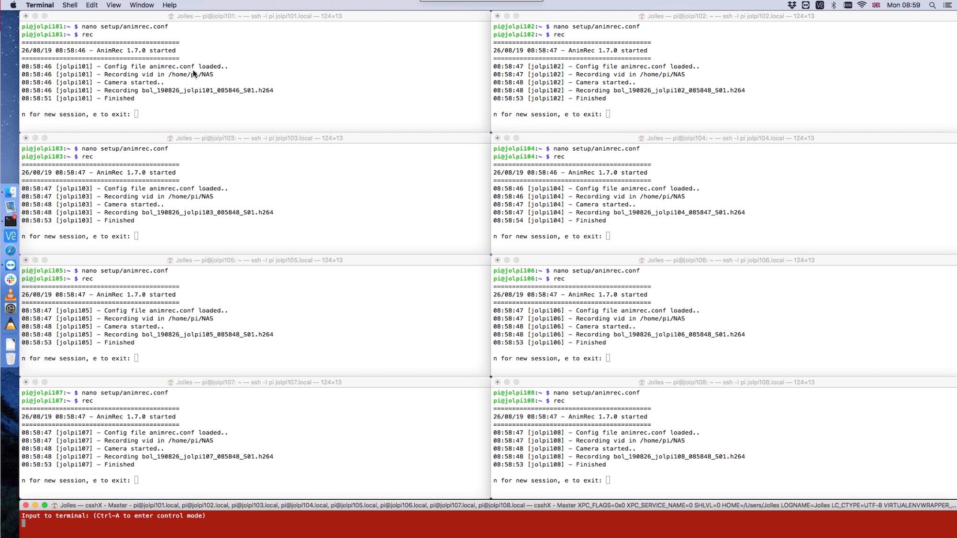Open VNC Viewer from the Dock
This screenshot has height=538, width=957.
point(11,236)
